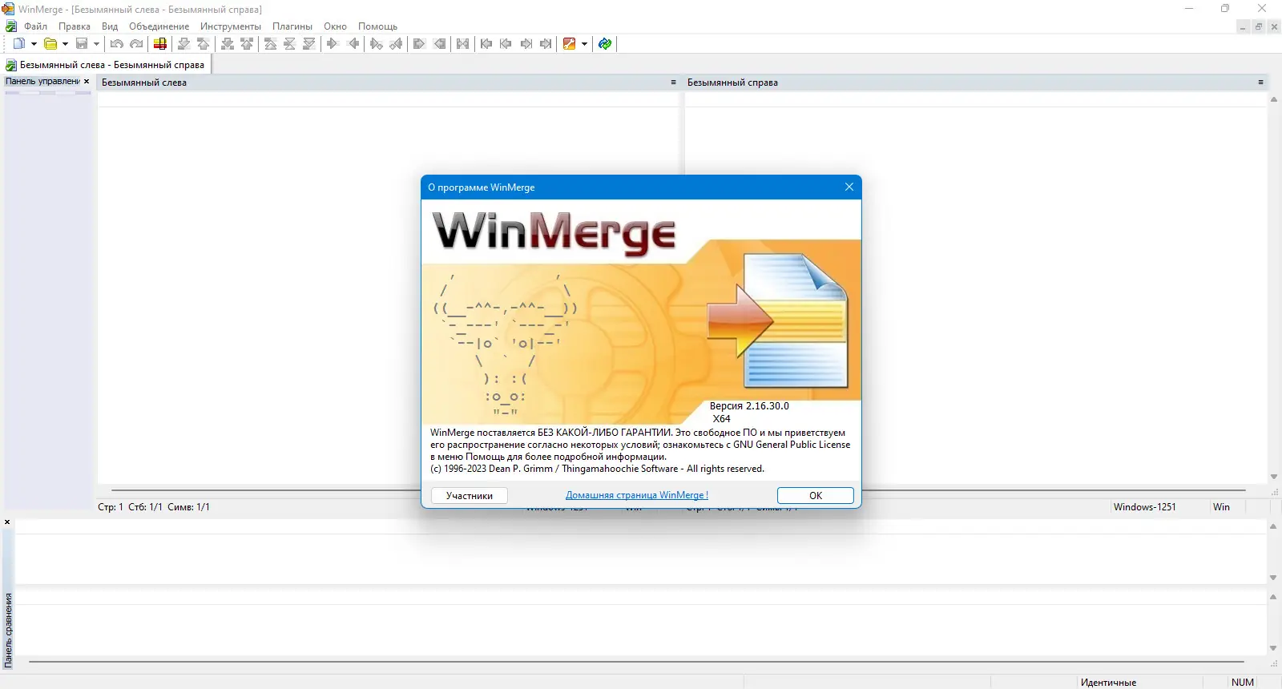Open the Помощь menu
This screenshot has height=689, width=1282.
pos(377,26)
